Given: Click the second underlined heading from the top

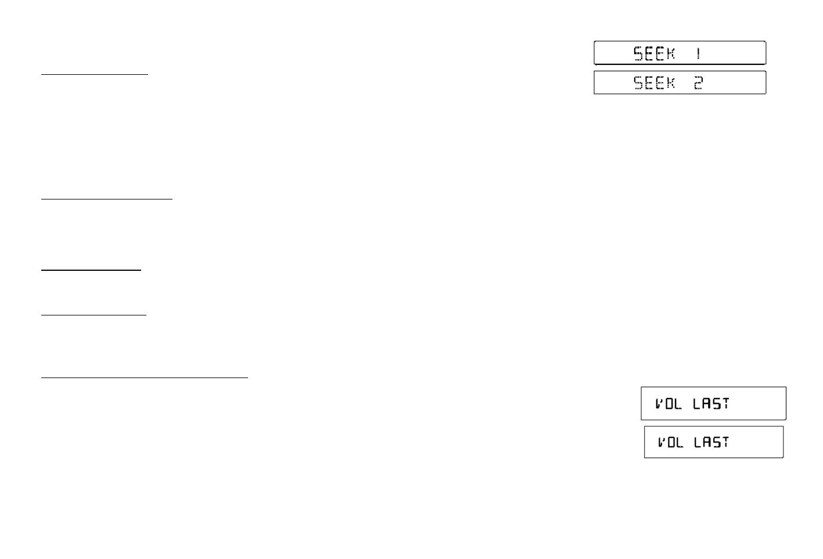Looking at the screenshot, I should 107,199.
